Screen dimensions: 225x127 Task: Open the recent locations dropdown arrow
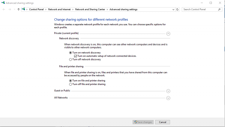(x=14, y=10)
